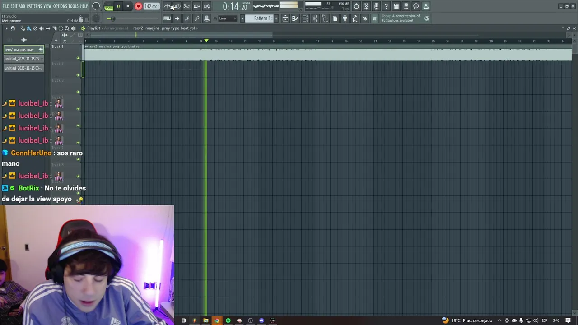Toggle the loop recording icon
The height and width of the screenshot is (325, 578).
(207, 6)
